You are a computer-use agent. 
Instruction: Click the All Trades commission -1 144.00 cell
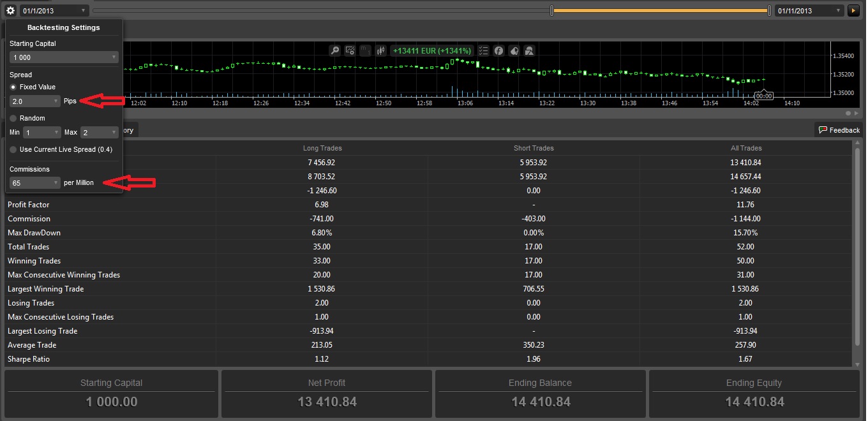[x=745, y=219]
